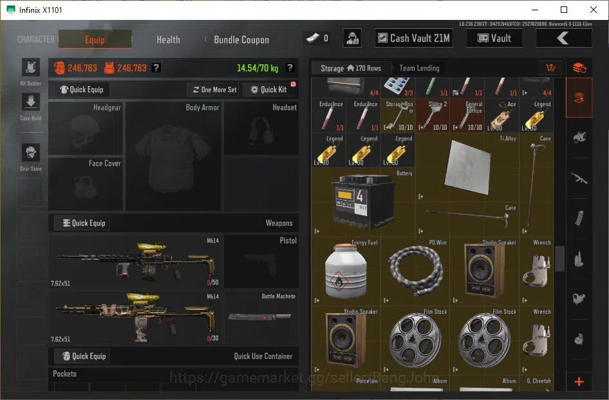This screenshot has width=609, height=400.
Task: Click the Pockets label
Action: (x=64, y=374)
